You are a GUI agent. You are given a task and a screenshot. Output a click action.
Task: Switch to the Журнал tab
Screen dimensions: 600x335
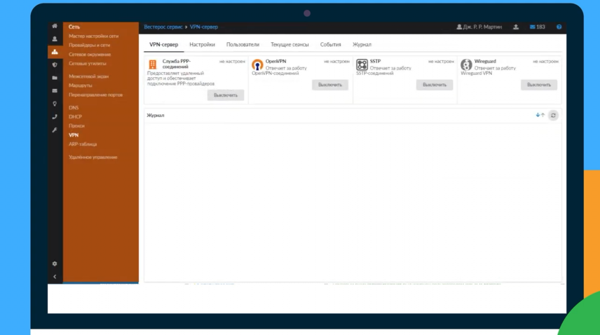pos(362,45)
